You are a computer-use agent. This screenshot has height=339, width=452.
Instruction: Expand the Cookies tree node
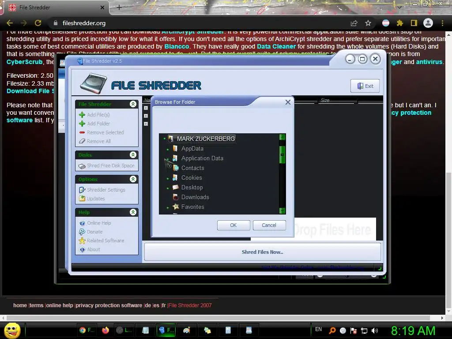tap(168, 179)
